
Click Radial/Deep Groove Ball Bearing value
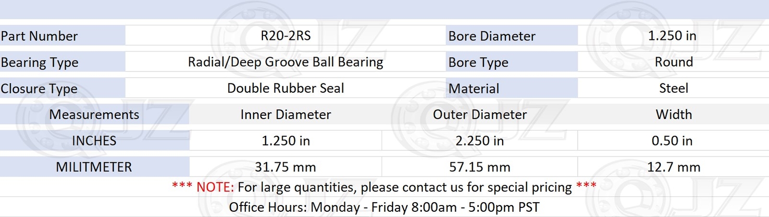tap(285, 62)
